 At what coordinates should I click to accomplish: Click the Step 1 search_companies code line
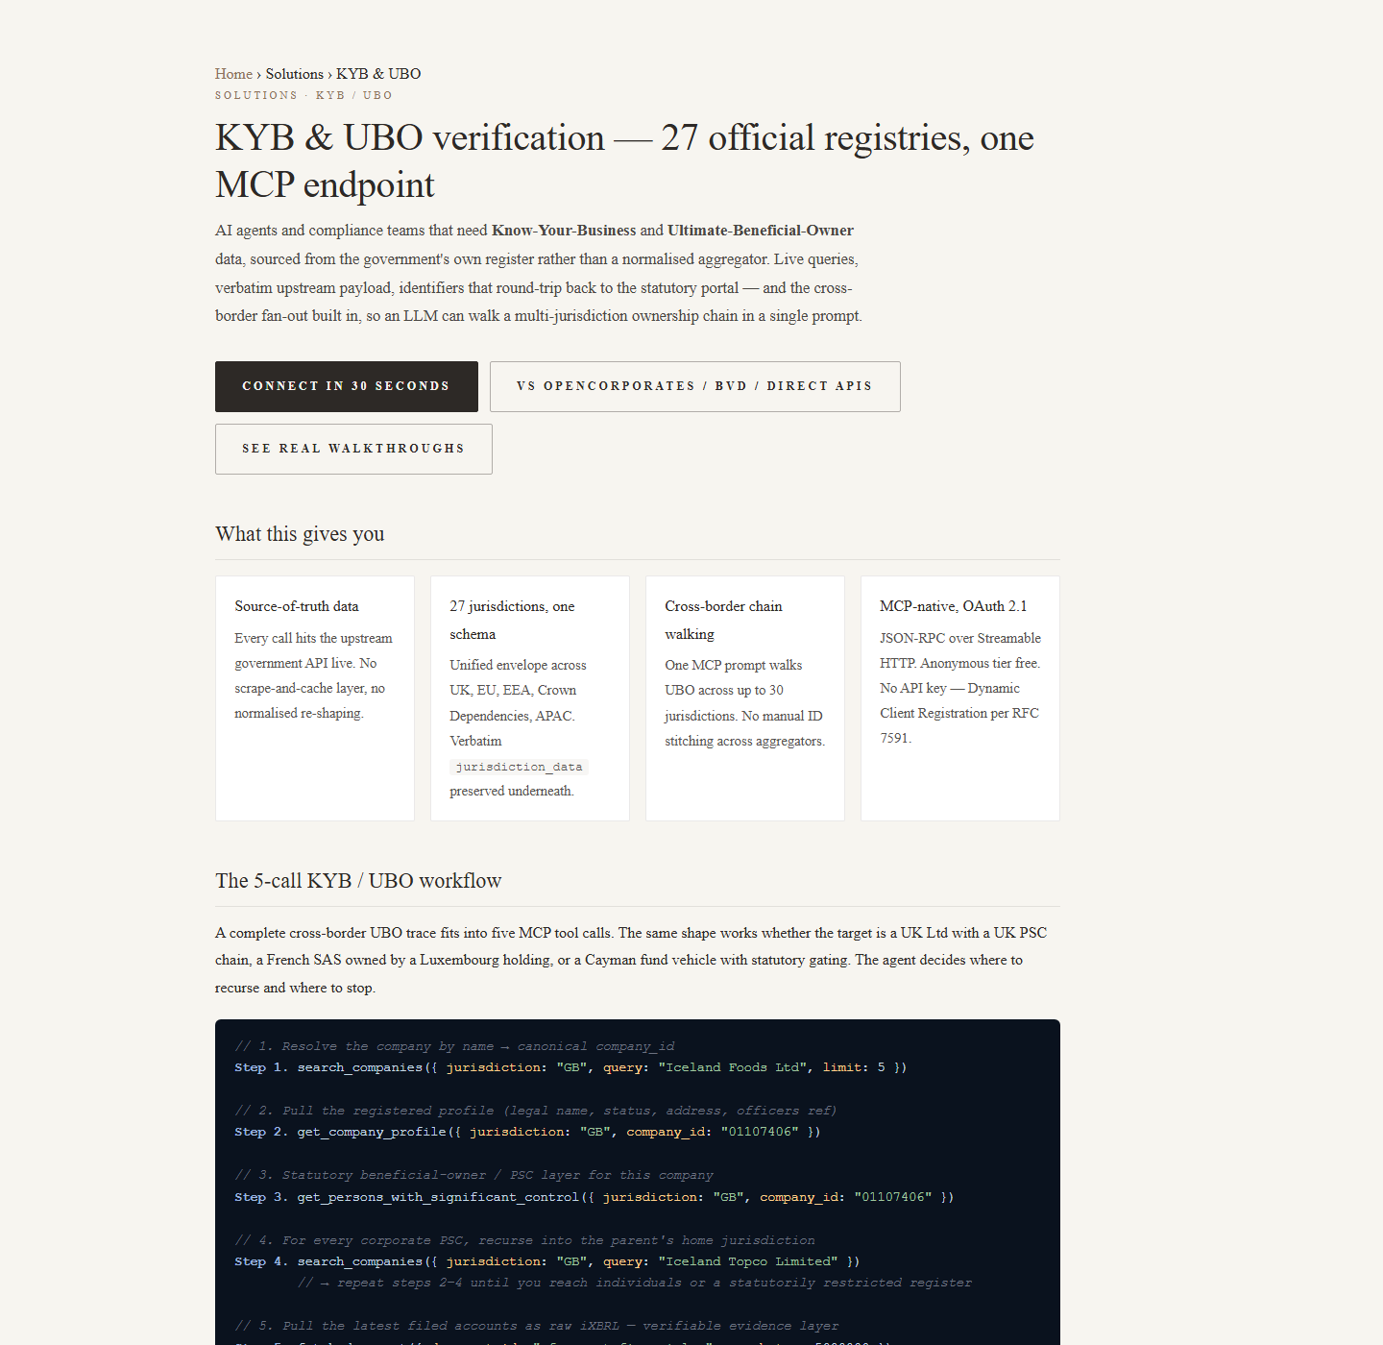(x=570, y=1067)
